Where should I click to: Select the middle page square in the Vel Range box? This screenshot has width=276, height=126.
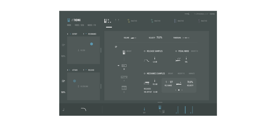coord(179,90)
